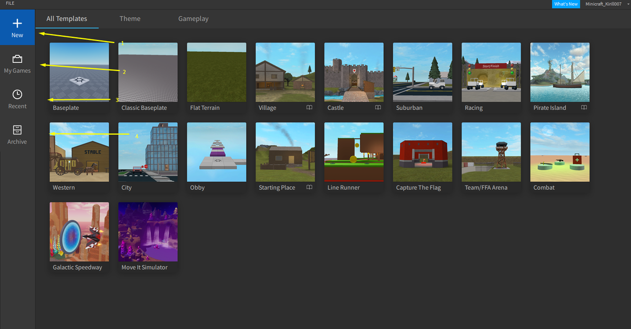Click the What's New button

point(566,4)
